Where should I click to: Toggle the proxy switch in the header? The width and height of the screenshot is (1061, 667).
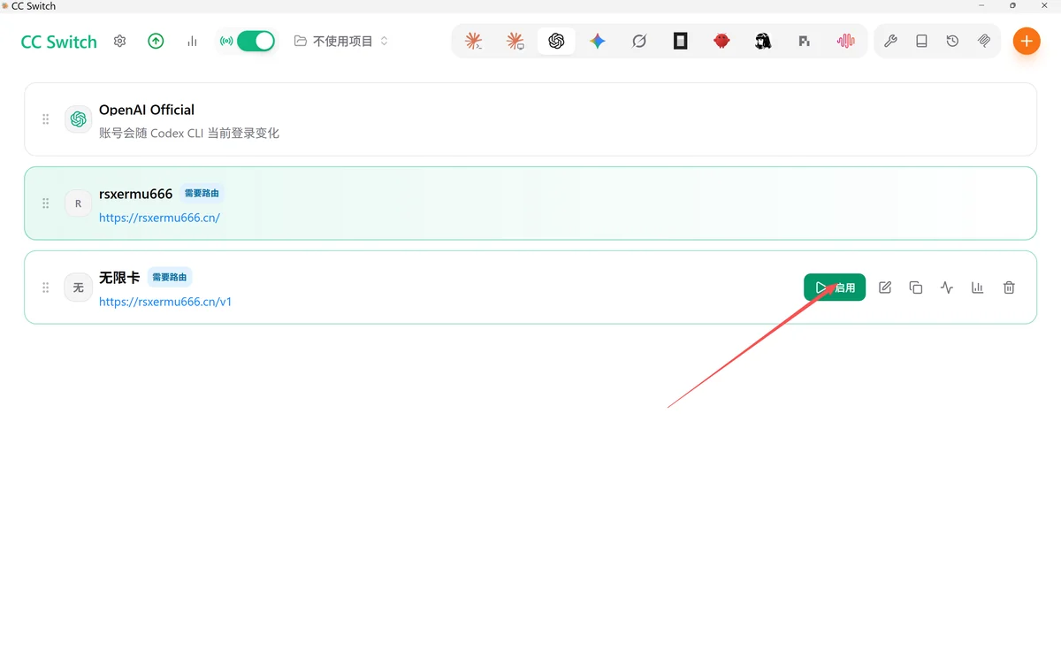[256, 41]
